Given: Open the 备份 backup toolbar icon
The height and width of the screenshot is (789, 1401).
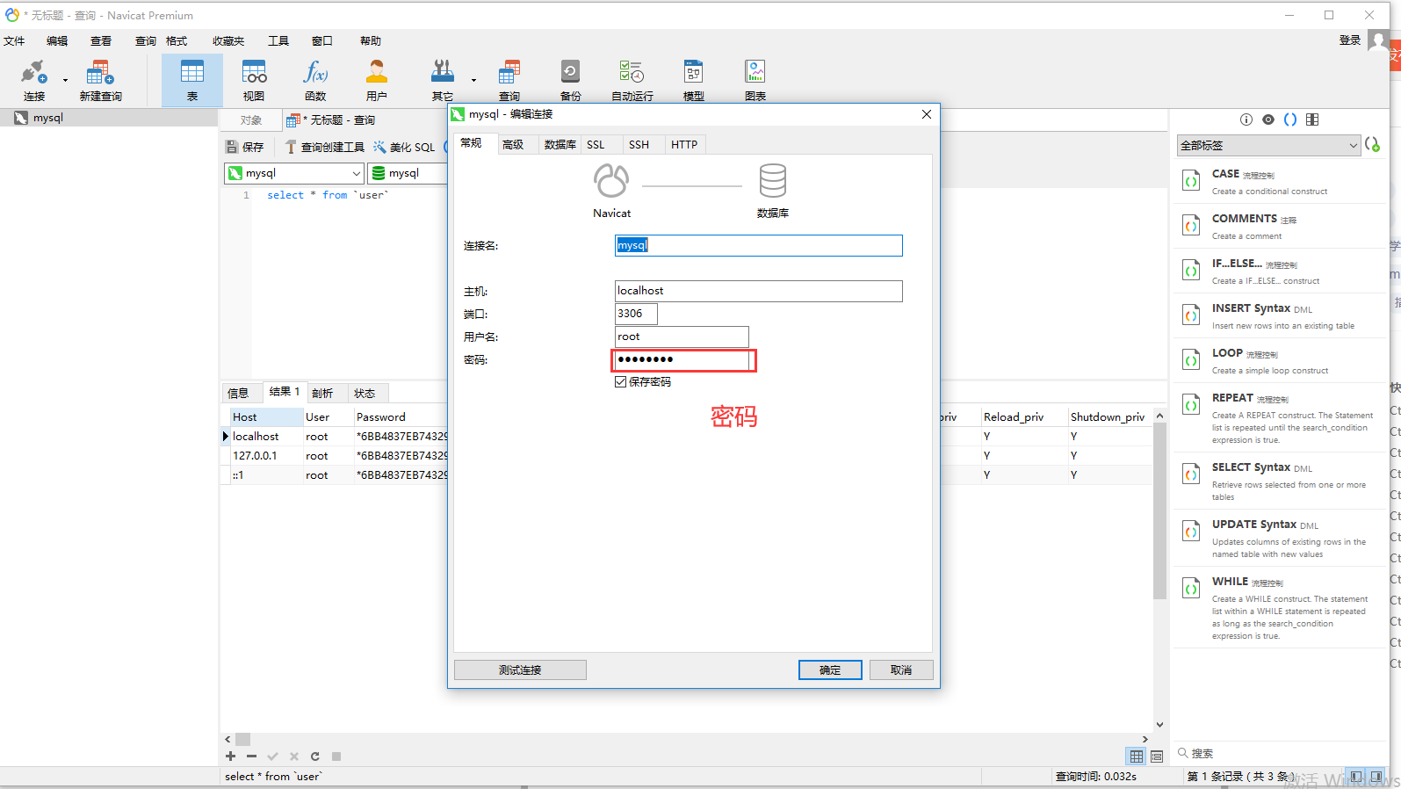Looking at the screenshot, I should (571, 80).
